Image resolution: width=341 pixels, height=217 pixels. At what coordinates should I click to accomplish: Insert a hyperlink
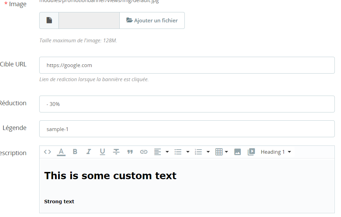pyautogui.click(x=144, y=152)
